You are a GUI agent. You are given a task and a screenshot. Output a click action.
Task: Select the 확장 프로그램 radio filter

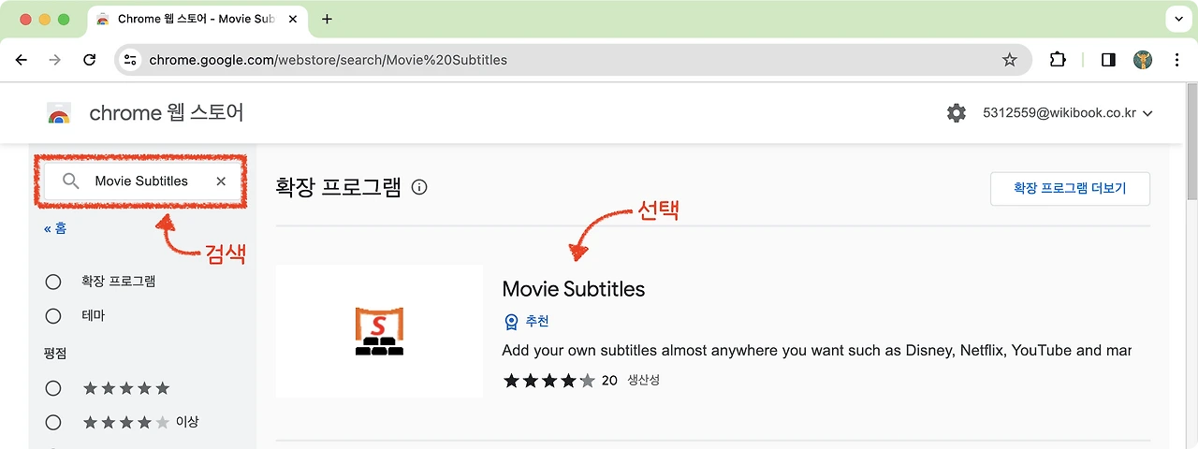tap(53, 282)
